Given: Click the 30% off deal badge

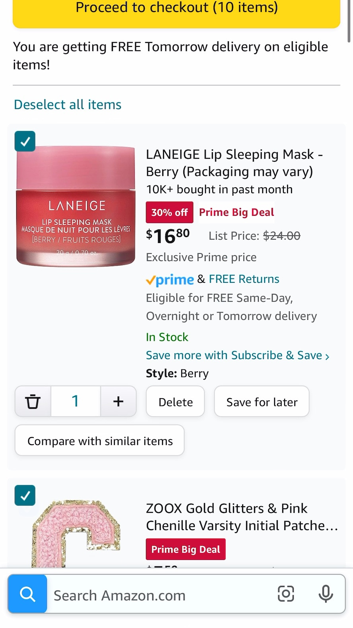Looking at the screenshot, I should (169, 212).
